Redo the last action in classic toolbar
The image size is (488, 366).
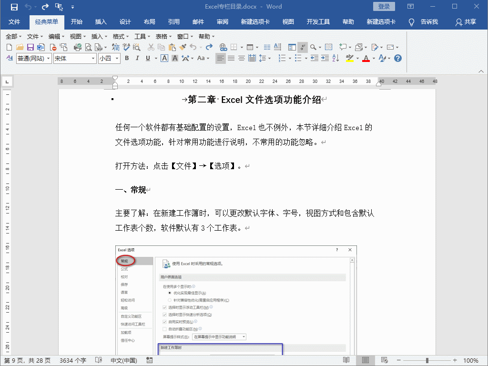[x=209, y=47]
